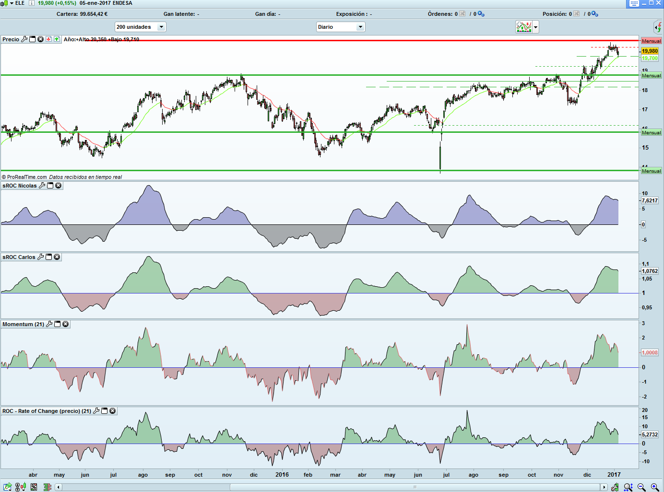Maximize the sROC Carlos panel
Screen dimensions: 664x492
pyautogui.click(x=49, y=257)
